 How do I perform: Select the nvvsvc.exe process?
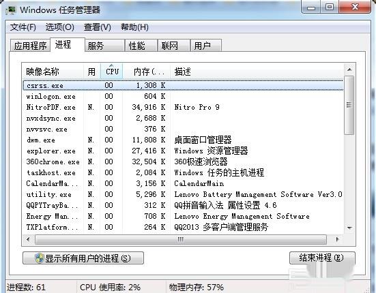click(x=183, y=129)
